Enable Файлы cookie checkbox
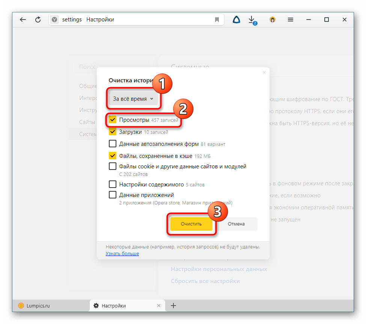This screenshot has height=324, width=366. (x=113, y=166)
